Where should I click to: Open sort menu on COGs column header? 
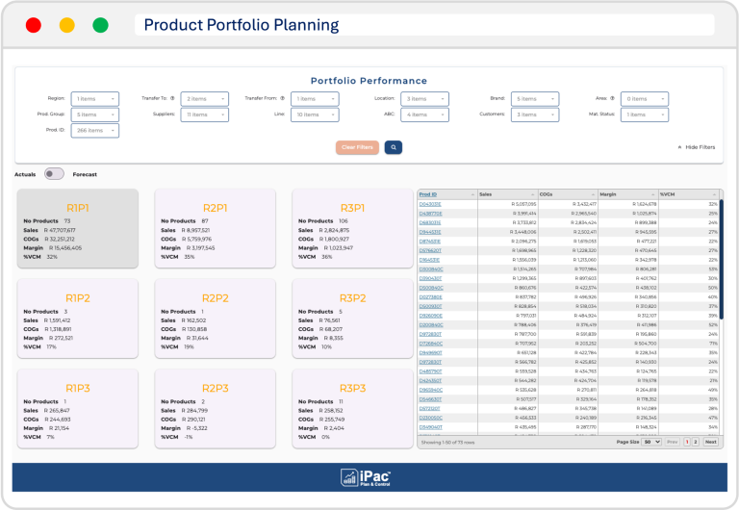[x=593, y=194]
